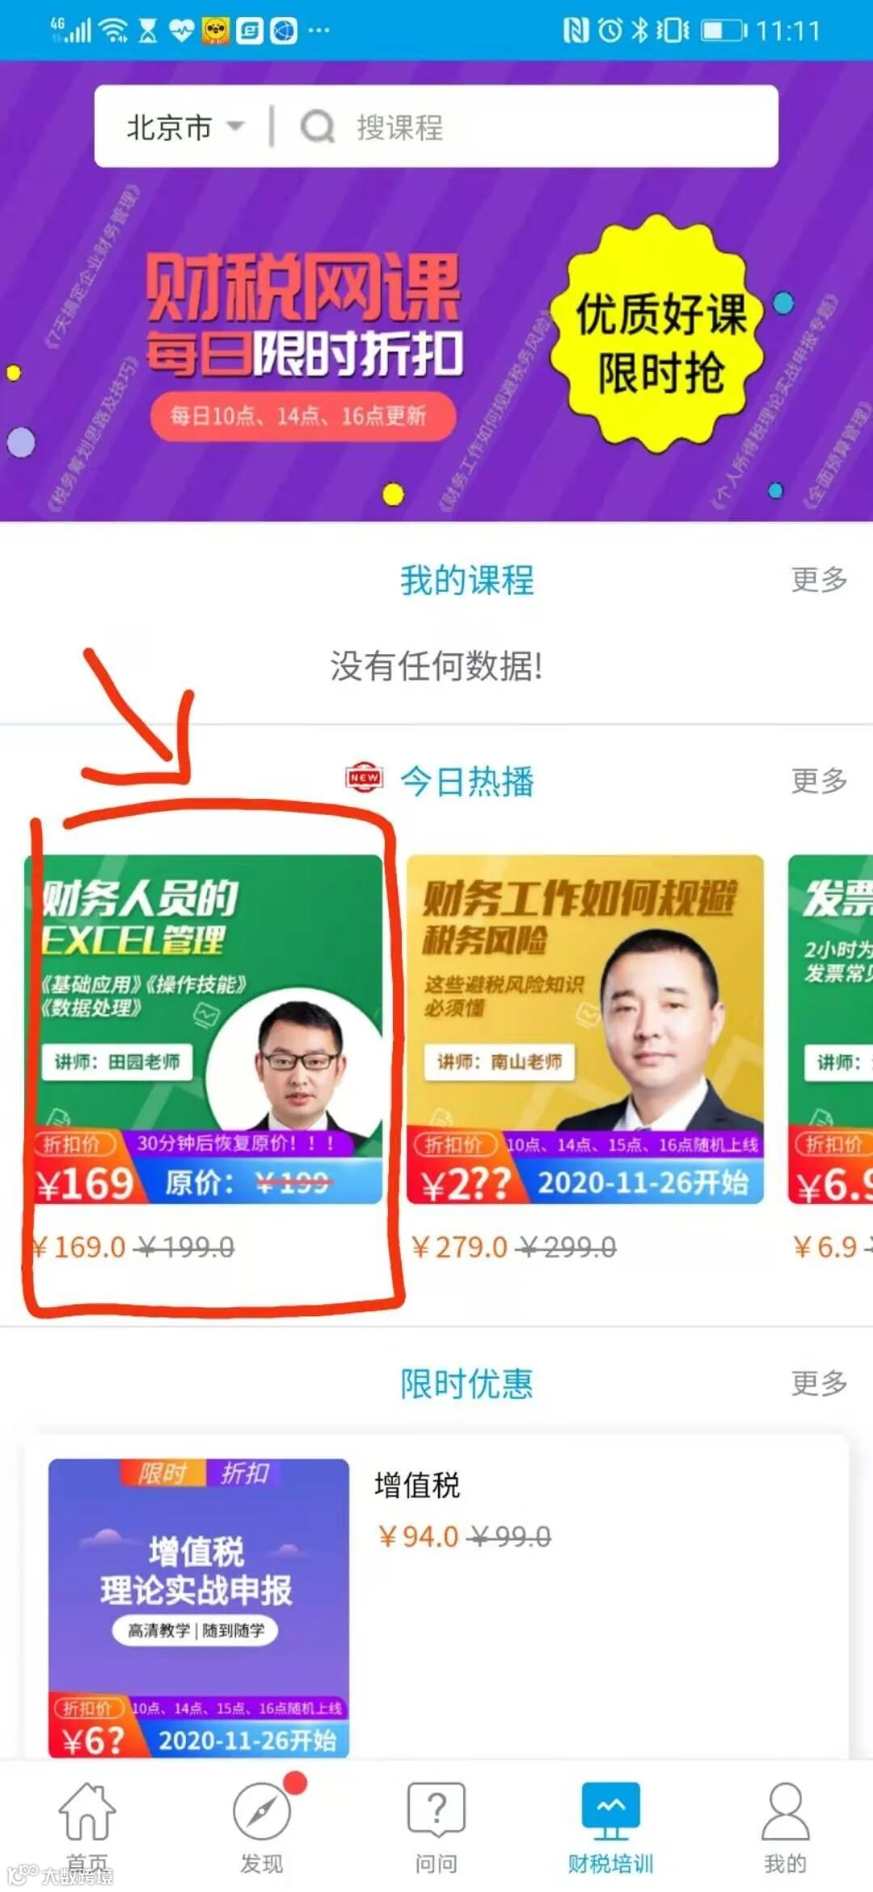
Task: Tap the NEW badge beside 今日热播
Action: pos(364,778)
